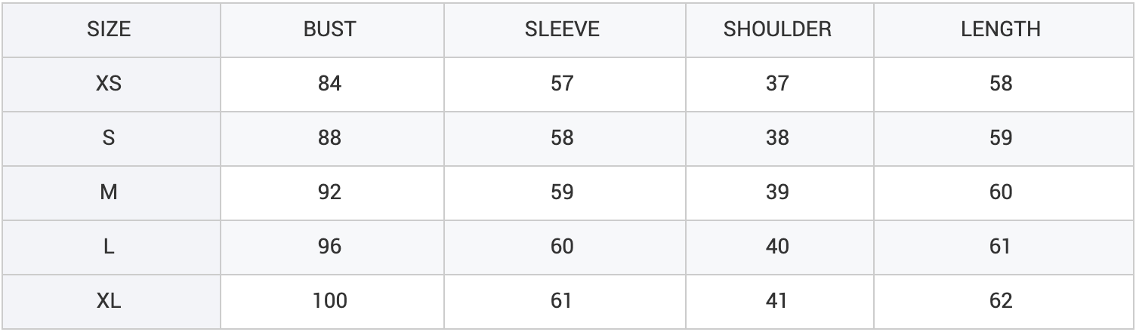Click the XL sleeve value 61
Screen dimensions: 1136x335
(562, 301)
